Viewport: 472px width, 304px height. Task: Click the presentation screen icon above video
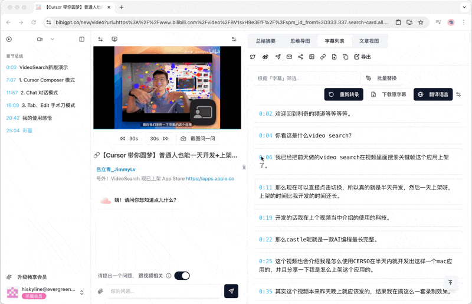click(x=114, y=39)
